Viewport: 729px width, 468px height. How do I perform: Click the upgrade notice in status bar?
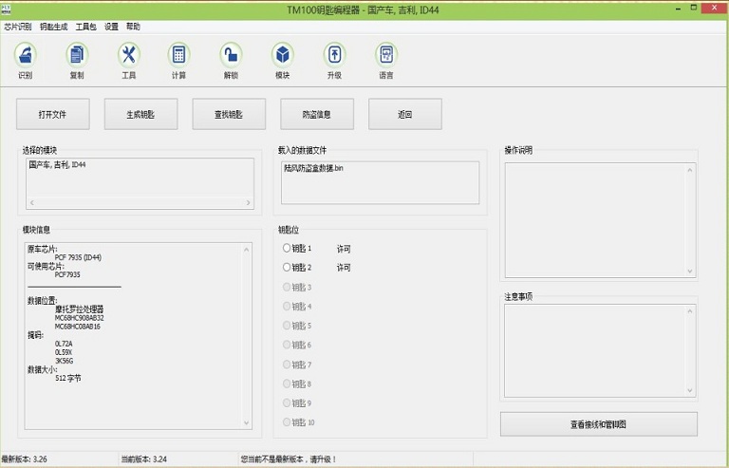click(x=289, y=459)
